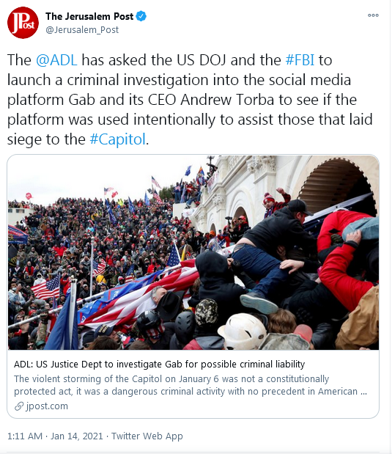Click the 1:11 AM timestamp

pos(25,436)
